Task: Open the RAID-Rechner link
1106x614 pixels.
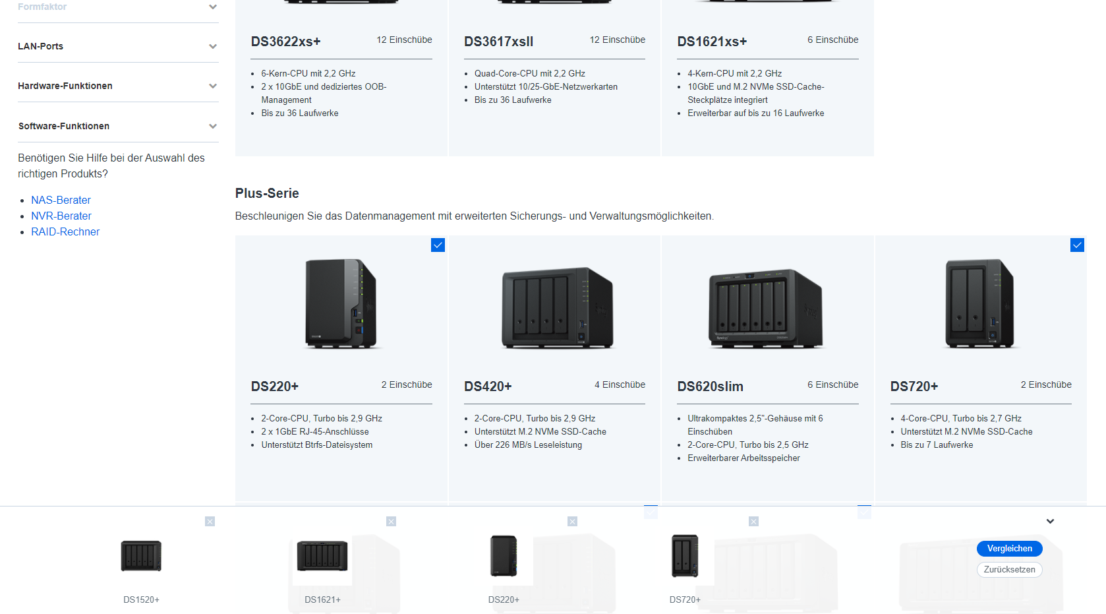Action: [x=65, y=231]
